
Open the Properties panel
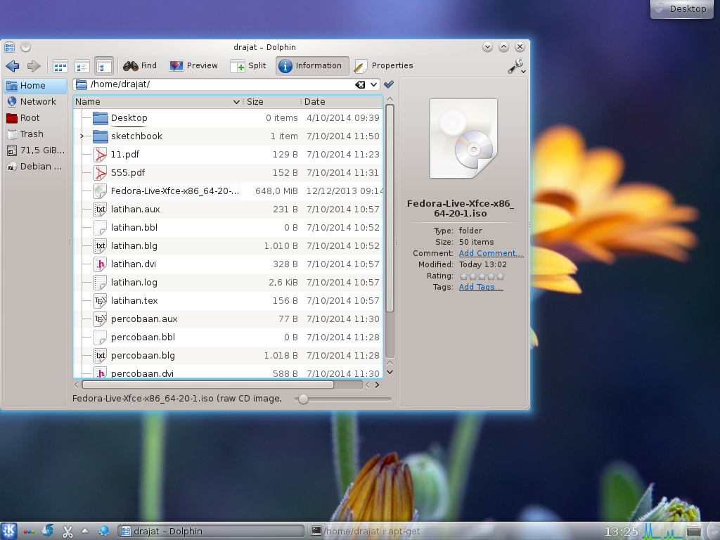tap(384, 66)
